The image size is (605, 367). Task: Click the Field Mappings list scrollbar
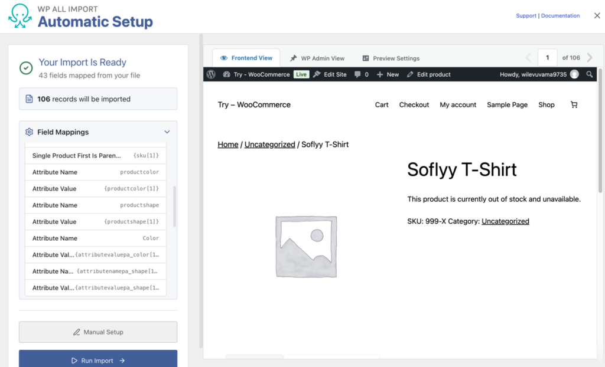point(174,207)
